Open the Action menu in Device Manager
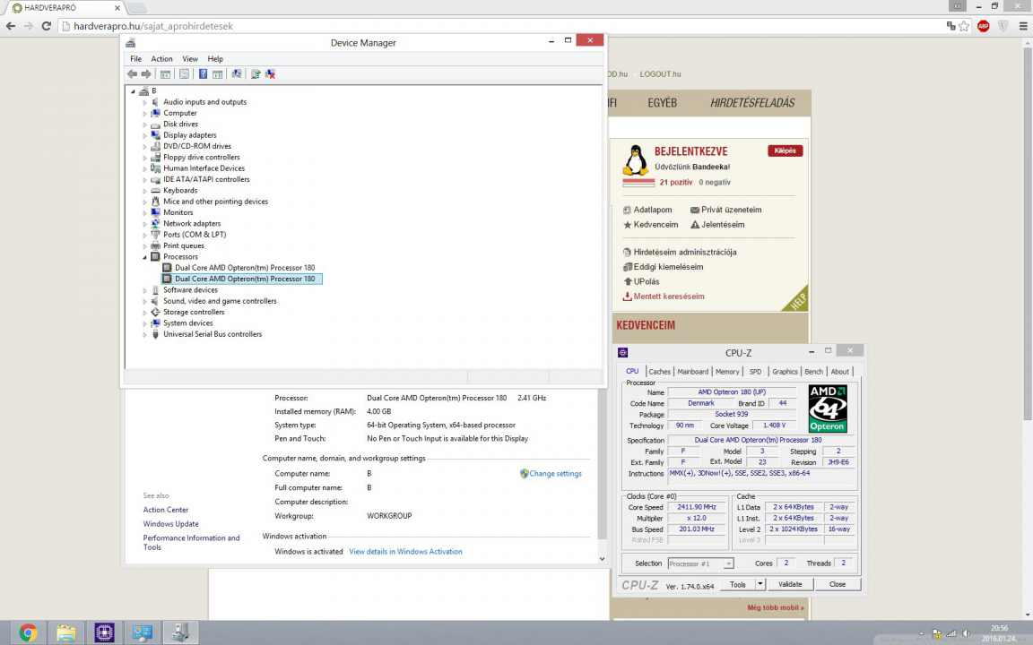This screenshot has width=1033, height=645. 161,58
